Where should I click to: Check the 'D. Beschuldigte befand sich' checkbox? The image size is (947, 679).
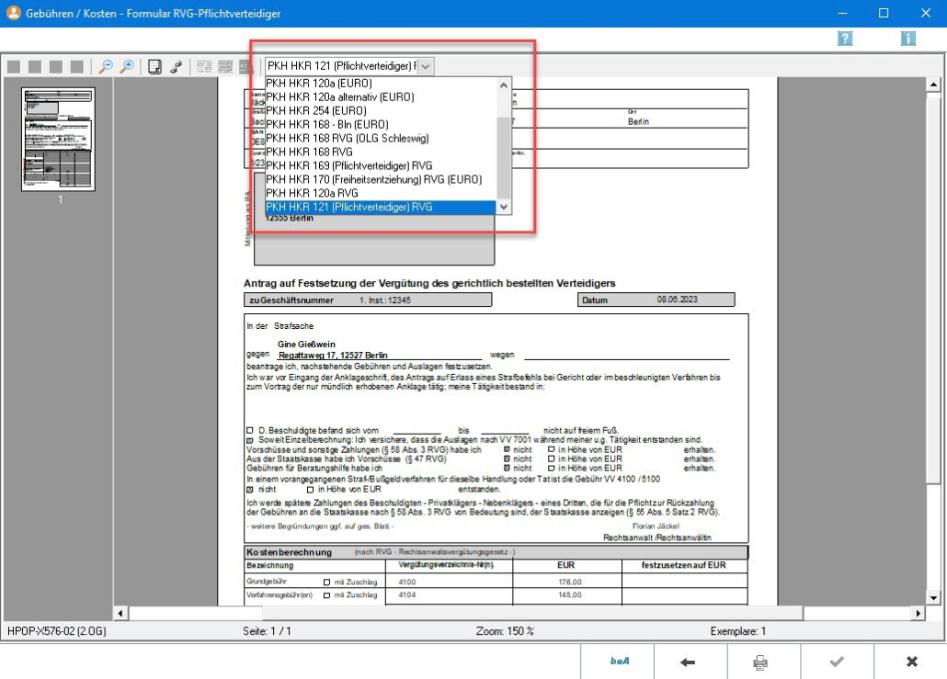(250, 430)
